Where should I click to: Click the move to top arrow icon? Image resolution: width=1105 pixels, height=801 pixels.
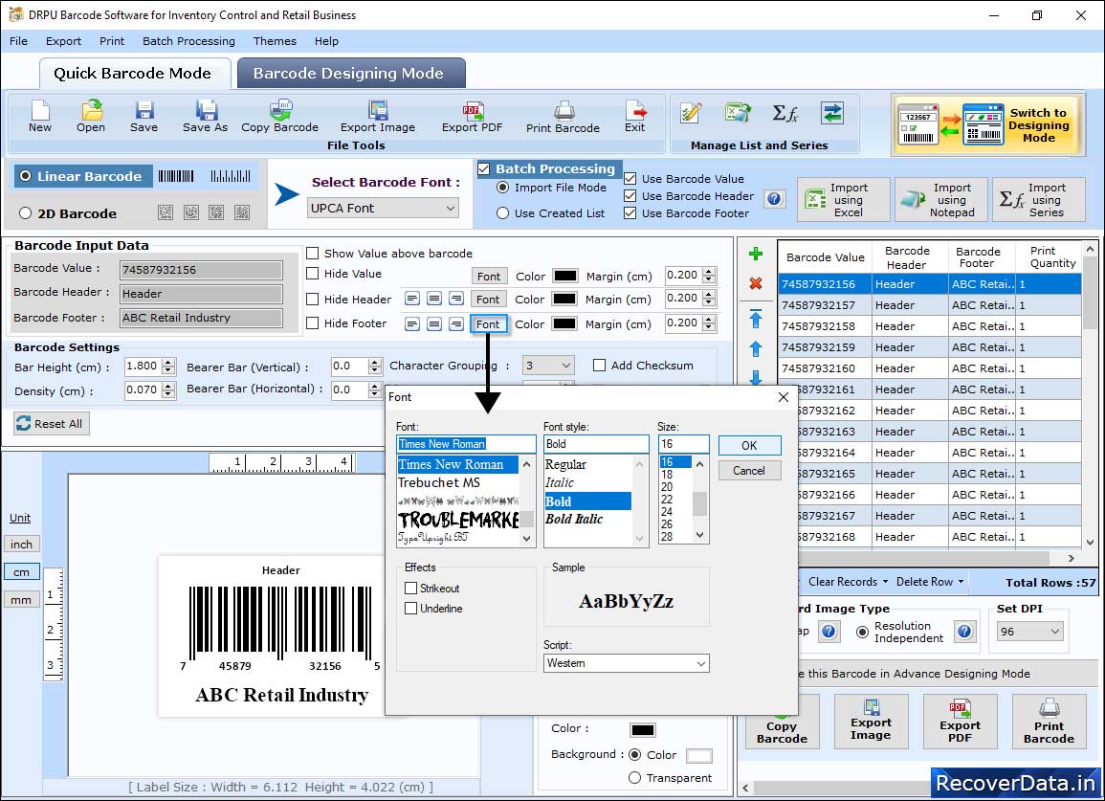756,318
